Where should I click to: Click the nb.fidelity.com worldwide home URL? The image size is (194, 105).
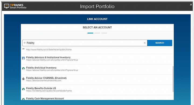(x=49, y=91)
